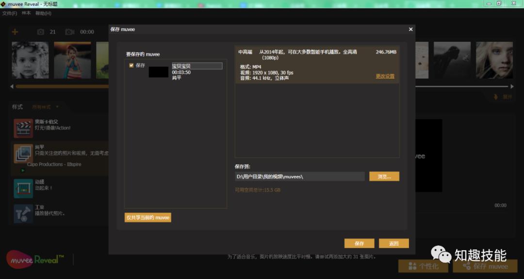The height and width of the screenshot is (279, 524).
Task: Select the stacked photos plain style icon
Action: (x=23, y=153)
